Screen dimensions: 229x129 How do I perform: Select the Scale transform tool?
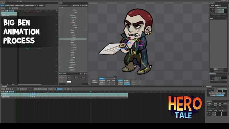102,82
